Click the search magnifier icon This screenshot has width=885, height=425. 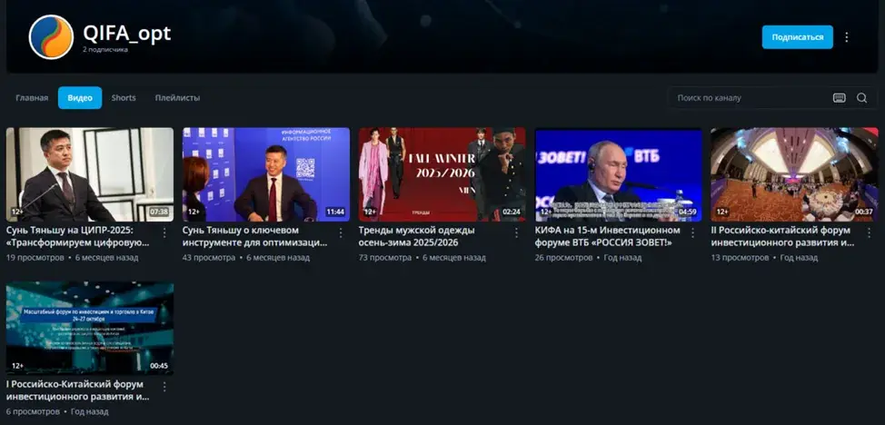point(862,98)
